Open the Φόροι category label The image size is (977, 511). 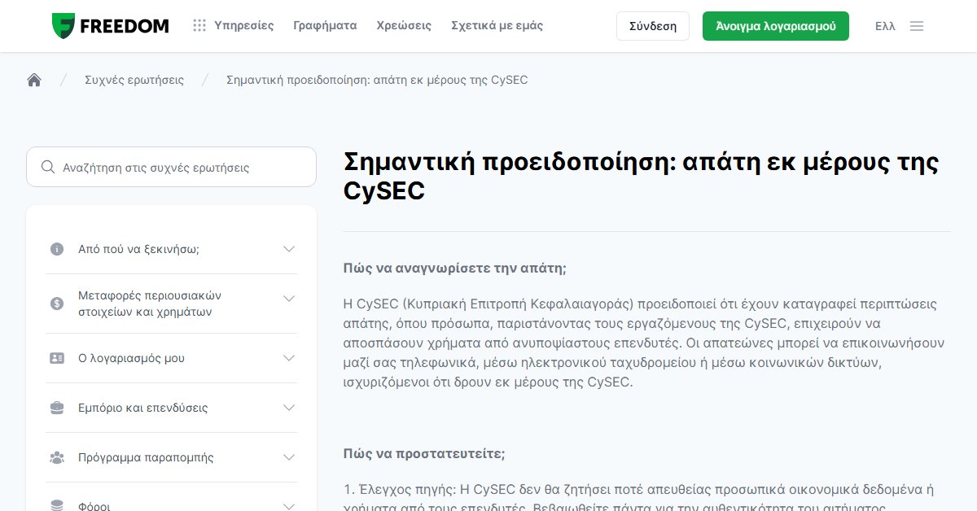[x=94, y=506]
